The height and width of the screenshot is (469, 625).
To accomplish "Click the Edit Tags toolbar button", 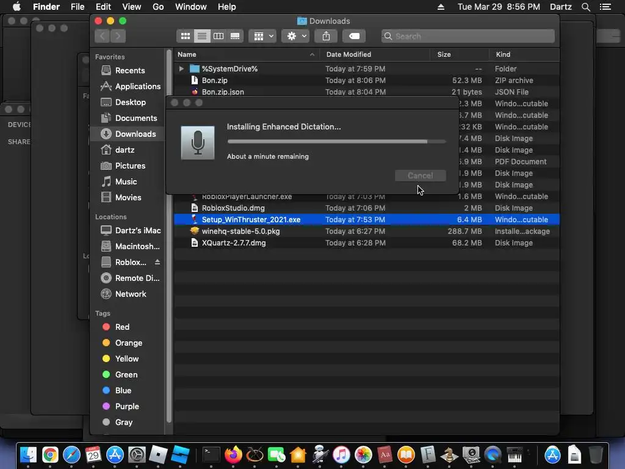I will (x=354, y=36).
